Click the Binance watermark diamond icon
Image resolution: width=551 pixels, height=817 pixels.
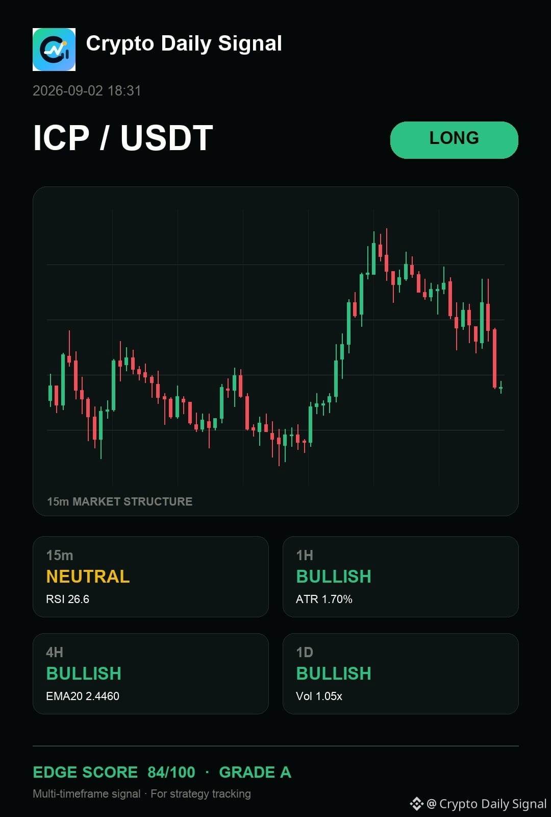click(417, 804)
